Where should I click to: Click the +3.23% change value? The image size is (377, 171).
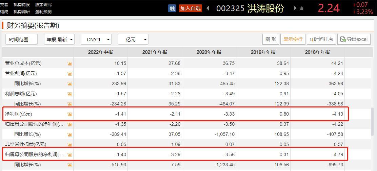point(362,12)
